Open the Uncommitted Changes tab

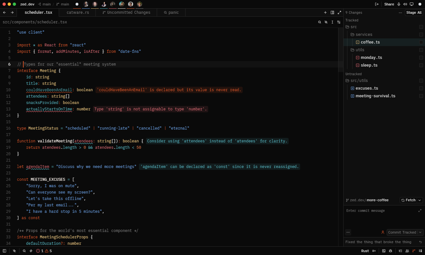pos(126,12)
